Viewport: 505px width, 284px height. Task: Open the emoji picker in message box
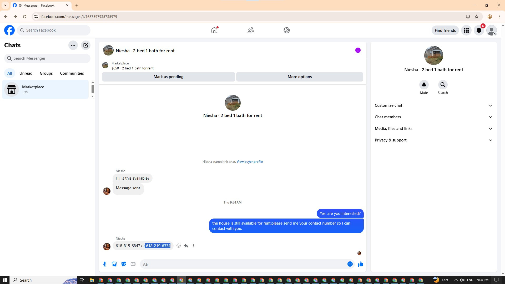tap(350, 264)
